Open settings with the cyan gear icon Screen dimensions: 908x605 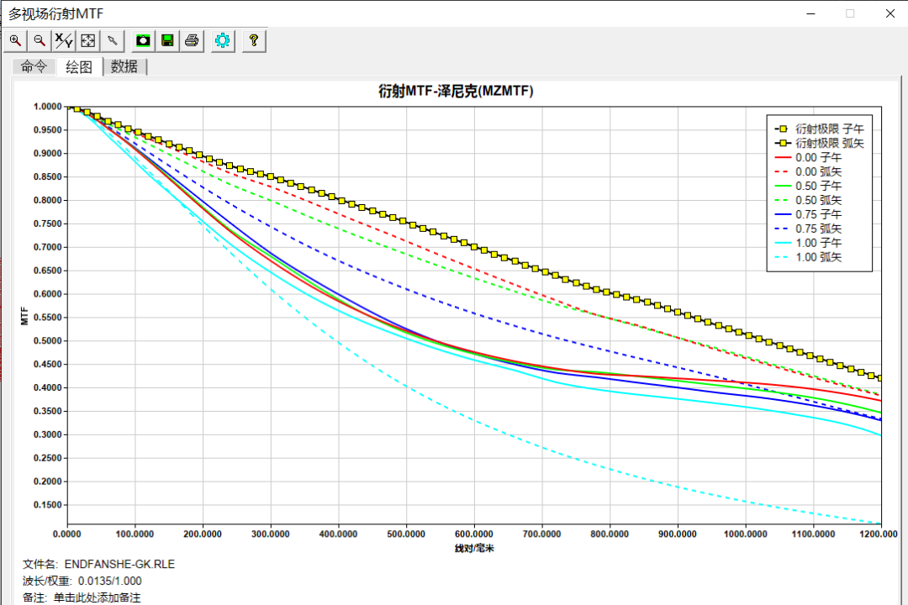tap(222, 40)
